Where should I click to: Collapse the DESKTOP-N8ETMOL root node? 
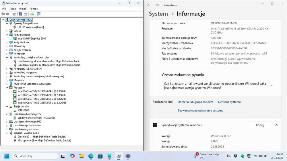(3, 19)
